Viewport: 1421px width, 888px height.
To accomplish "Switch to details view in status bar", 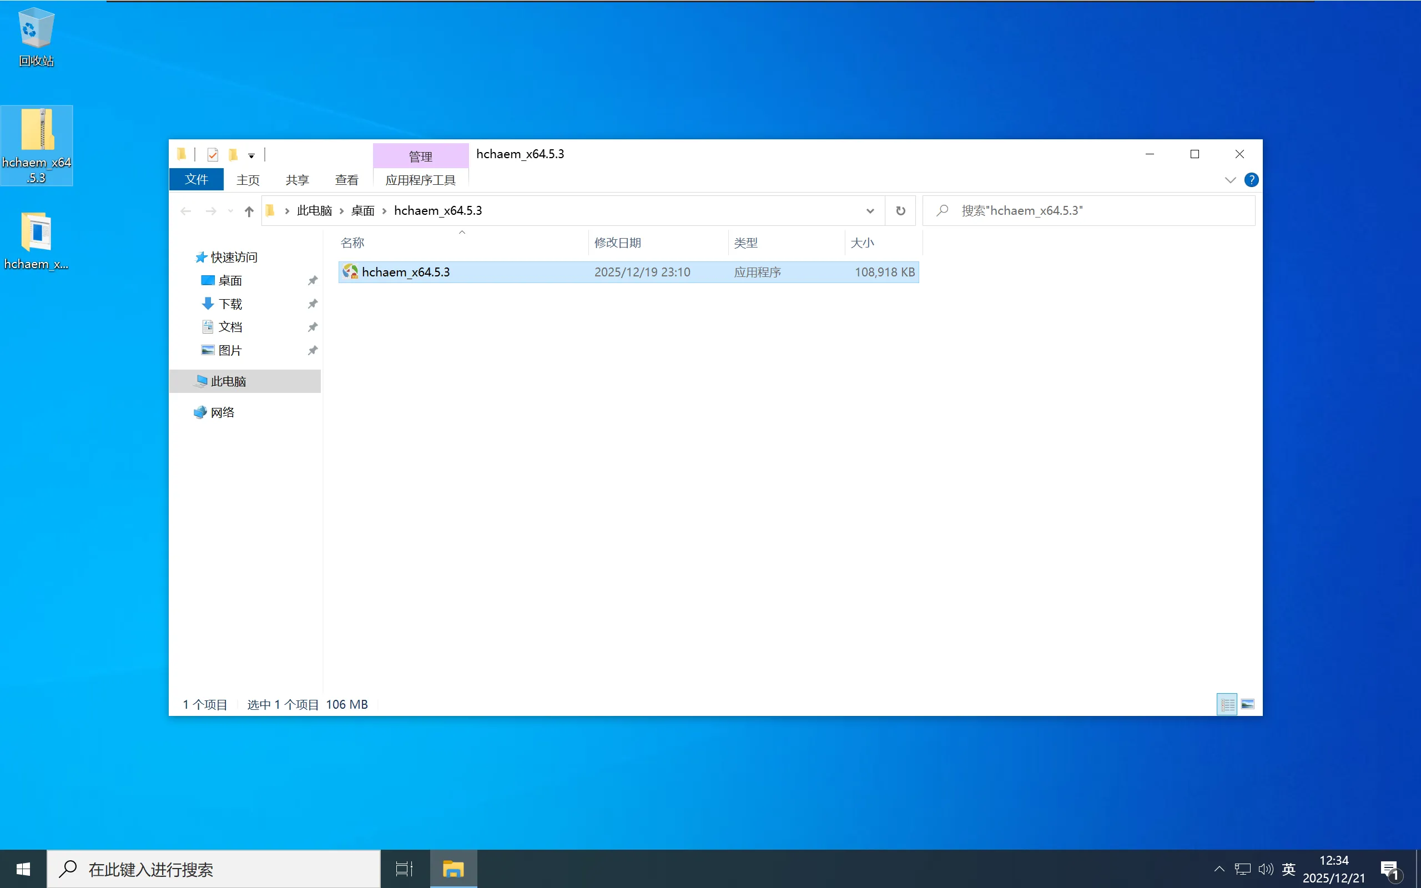I will [x=1227, y=704].
